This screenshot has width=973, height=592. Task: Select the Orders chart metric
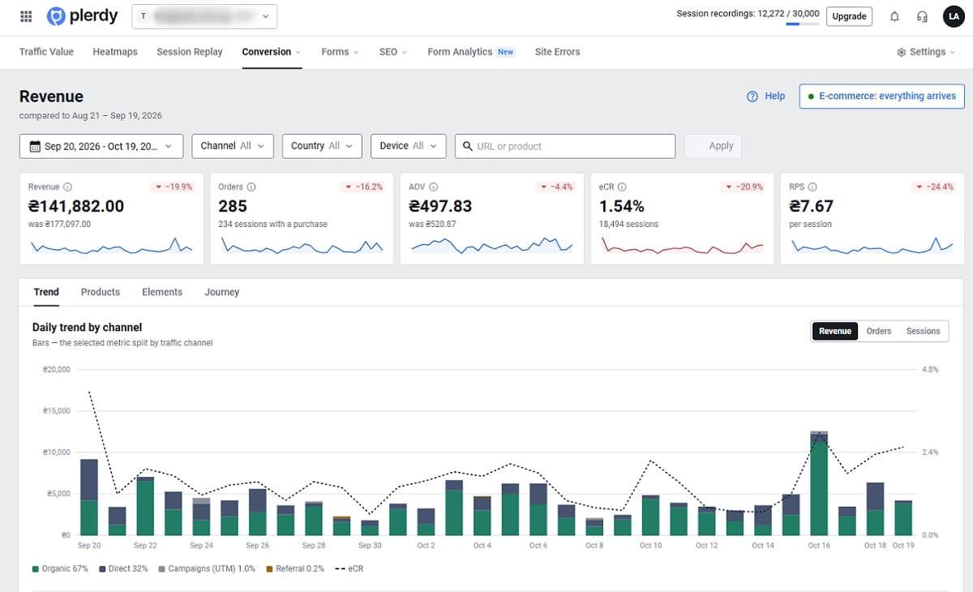[x=879, y=331]
